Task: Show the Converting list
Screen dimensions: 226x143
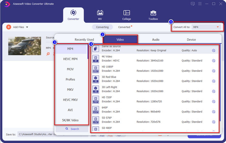Action: click(x=102, y=27)
